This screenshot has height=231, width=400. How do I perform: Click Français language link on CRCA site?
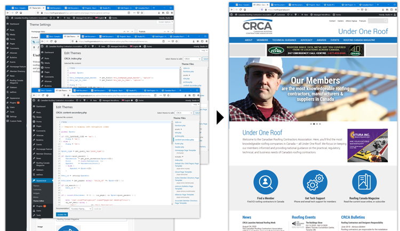click(363, 21)
